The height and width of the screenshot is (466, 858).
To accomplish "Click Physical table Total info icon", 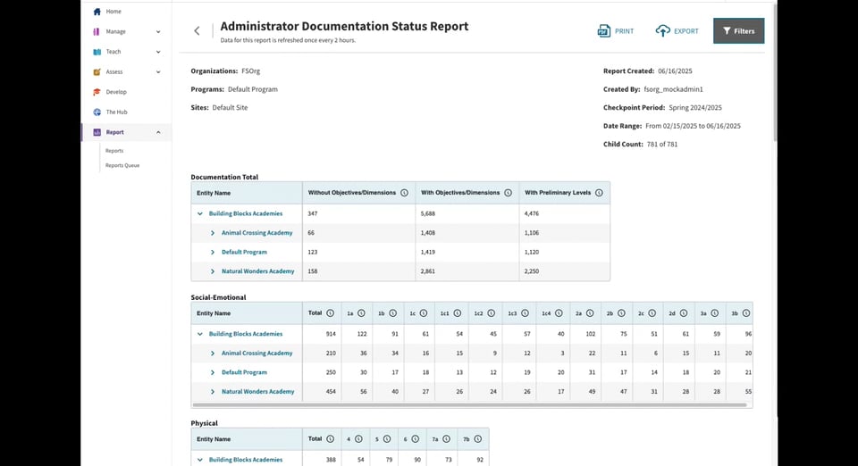I will [330, 439].
